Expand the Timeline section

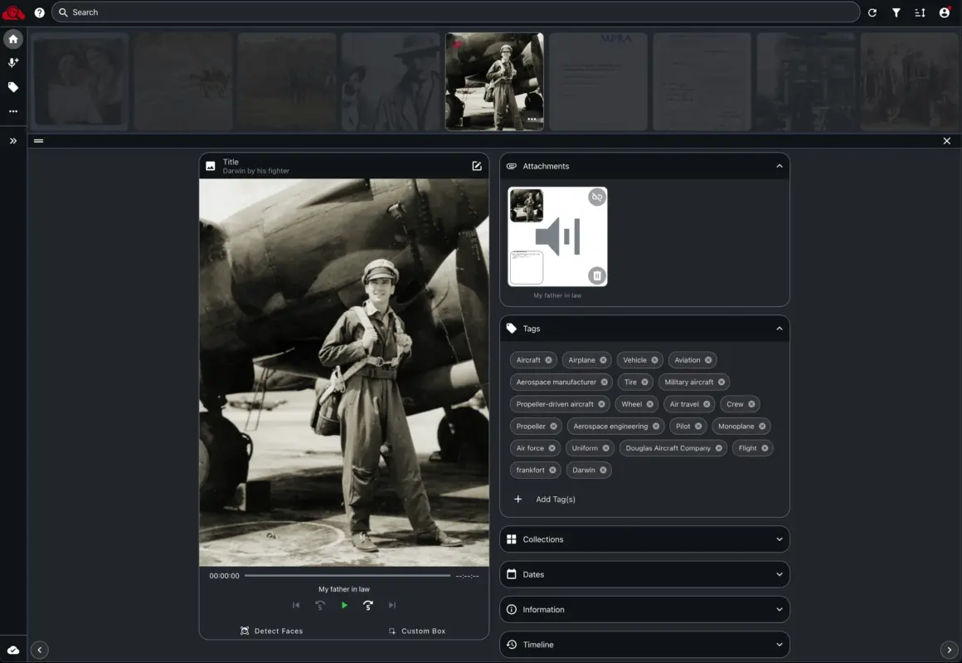pos(644,644)
